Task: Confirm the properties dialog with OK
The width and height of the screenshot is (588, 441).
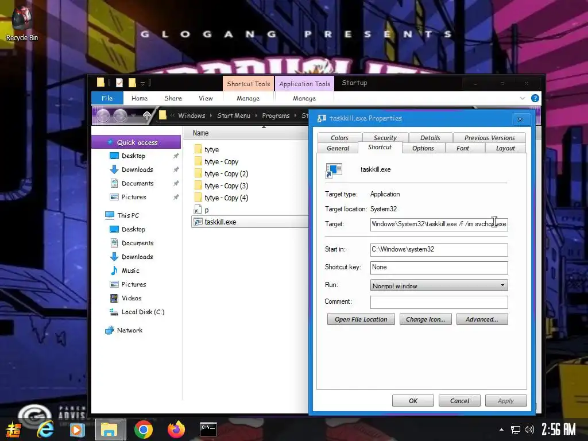Action: click(413, 400)
